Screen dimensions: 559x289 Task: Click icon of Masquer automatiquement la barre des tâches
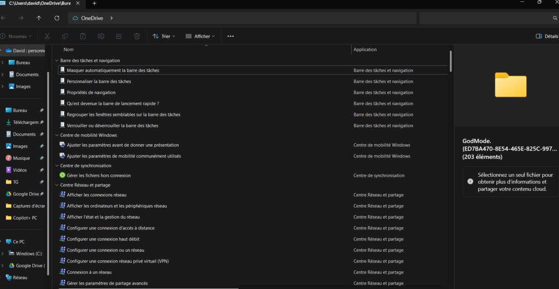click(62, 70)
